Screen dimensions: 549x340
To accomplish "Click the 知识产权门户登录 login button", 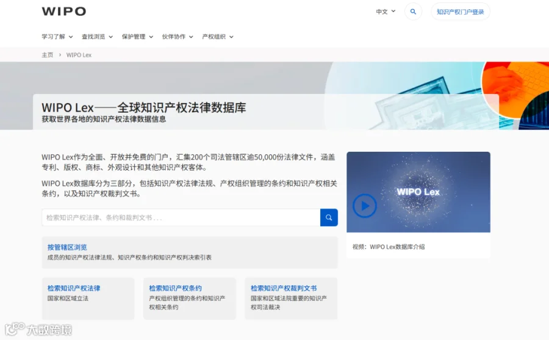I will [461, 12].
